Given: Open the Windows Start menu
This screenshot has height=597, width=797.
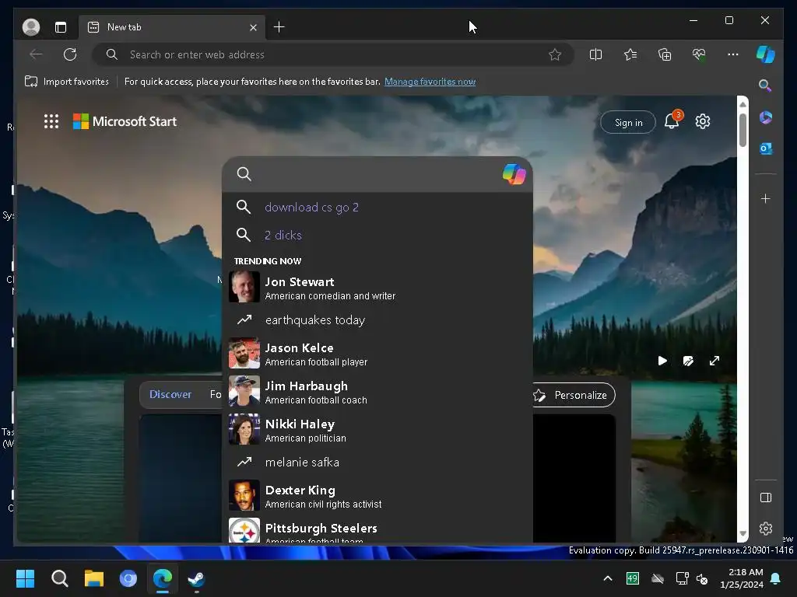Looking at the screenshot, I should point(26,578).
